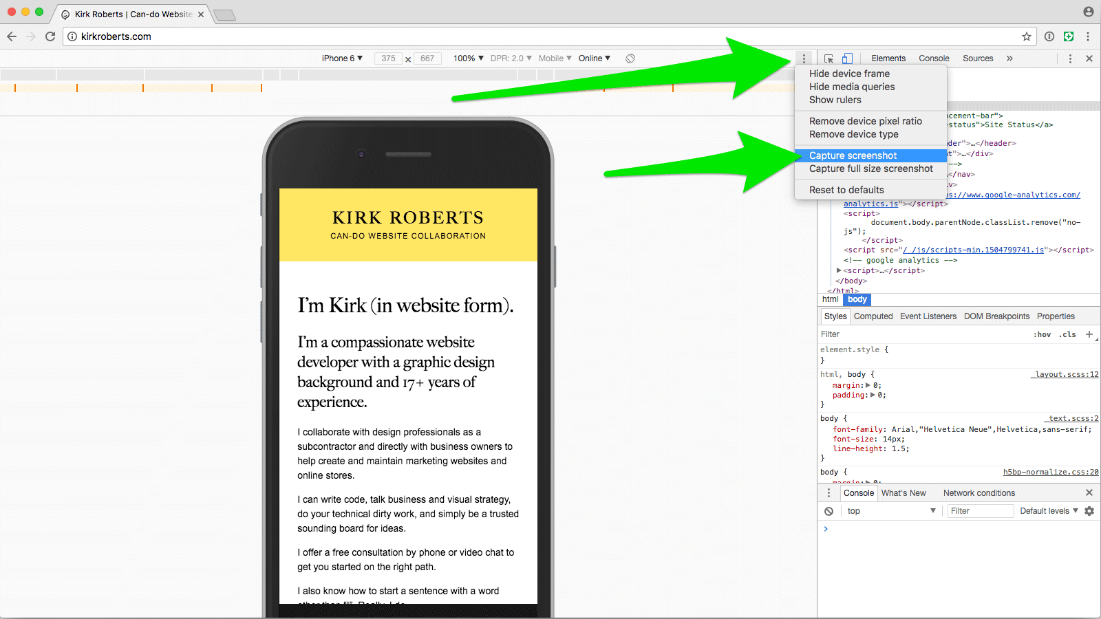The width and height of the screenshot is (1101, 619).
Task: Expand the margin property triangle
Action: click(x=868, y=385)
